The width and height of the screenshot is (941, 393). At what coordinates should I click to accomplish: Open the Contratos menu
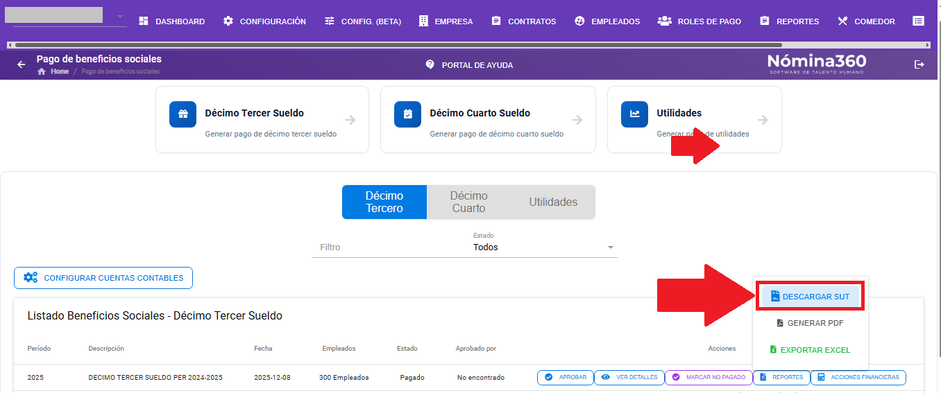pos(523,21)
